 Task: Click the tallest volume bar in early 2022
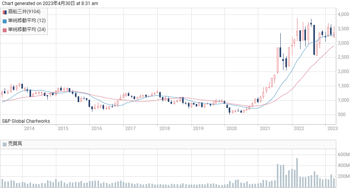(297, 173)
